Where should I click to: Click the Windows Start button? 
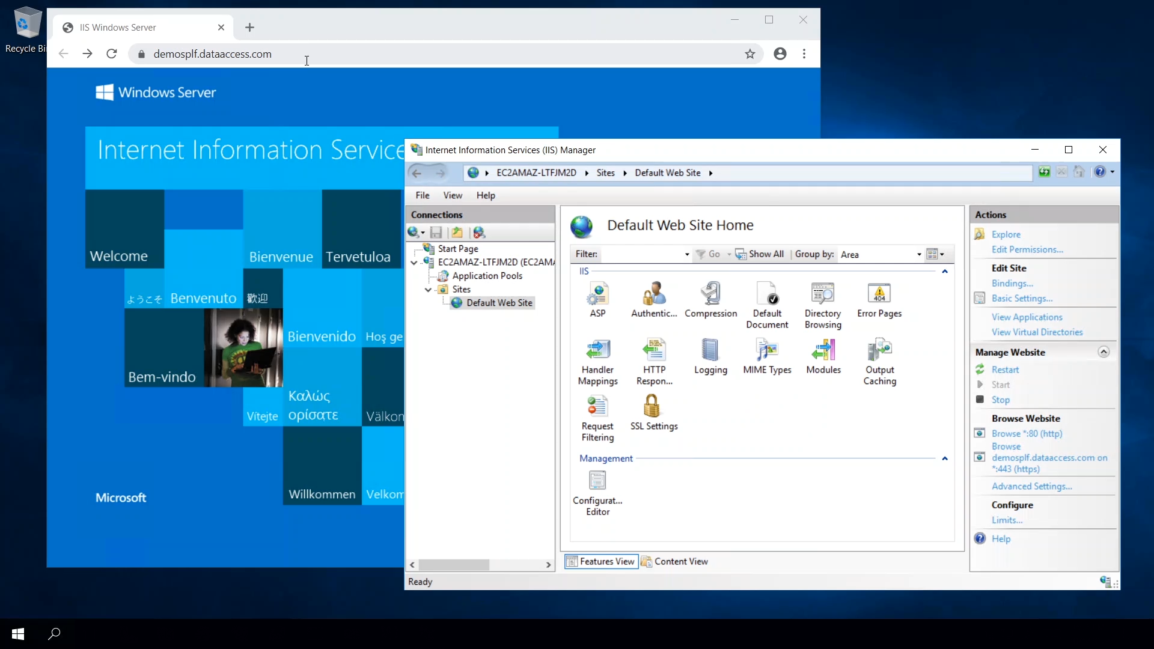tap(18, 633)
